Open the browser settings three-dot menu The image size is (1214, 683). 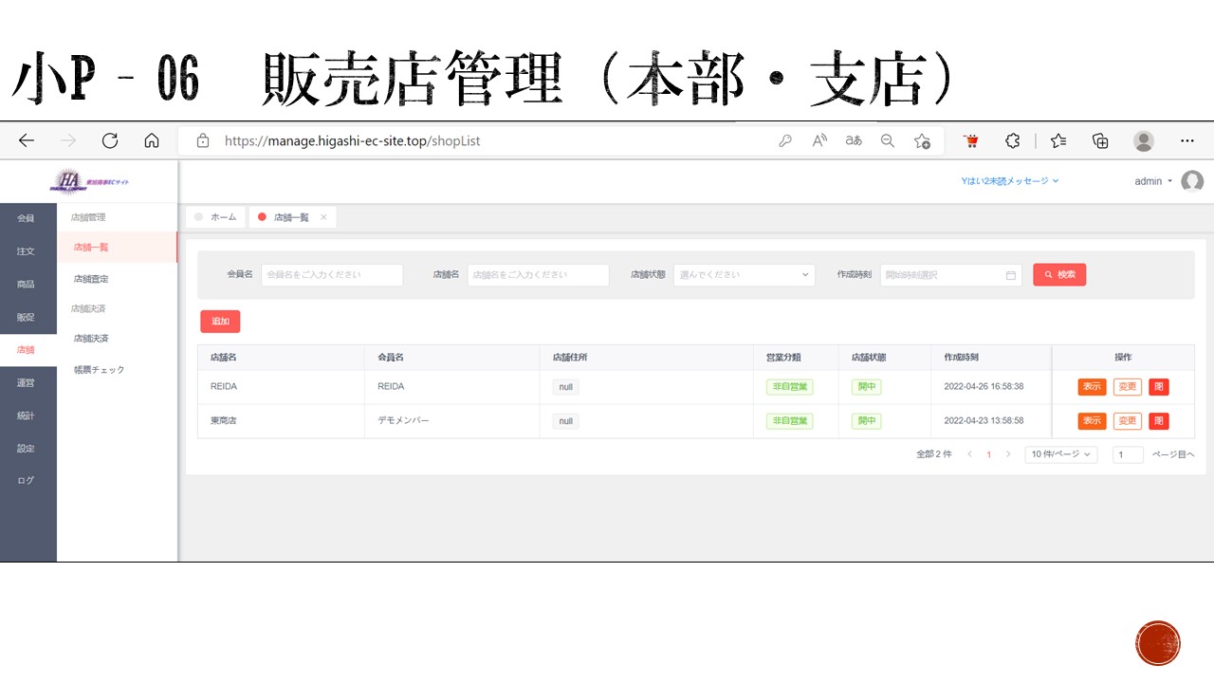[x=1187, y=140]
